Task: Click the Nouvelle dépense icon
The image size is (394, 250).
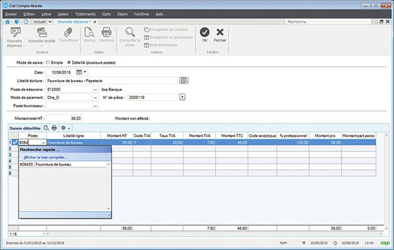Action: (15, 32)
